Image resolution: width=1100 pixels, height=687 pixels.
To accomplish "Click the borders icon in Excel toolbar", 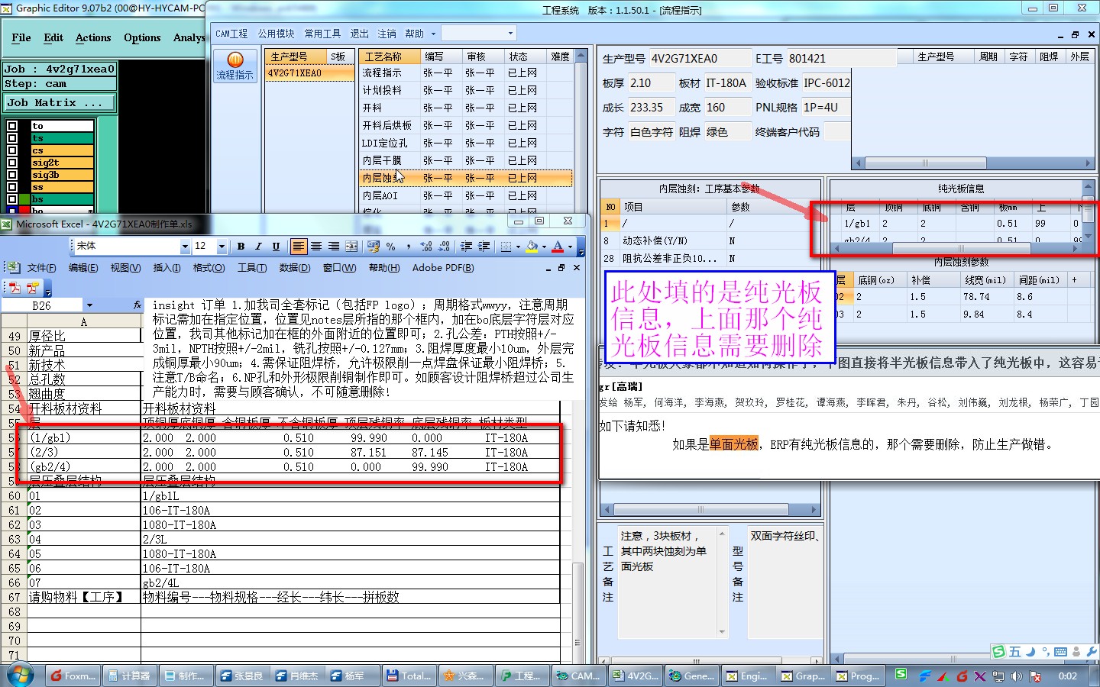I will tap(506, 247).
